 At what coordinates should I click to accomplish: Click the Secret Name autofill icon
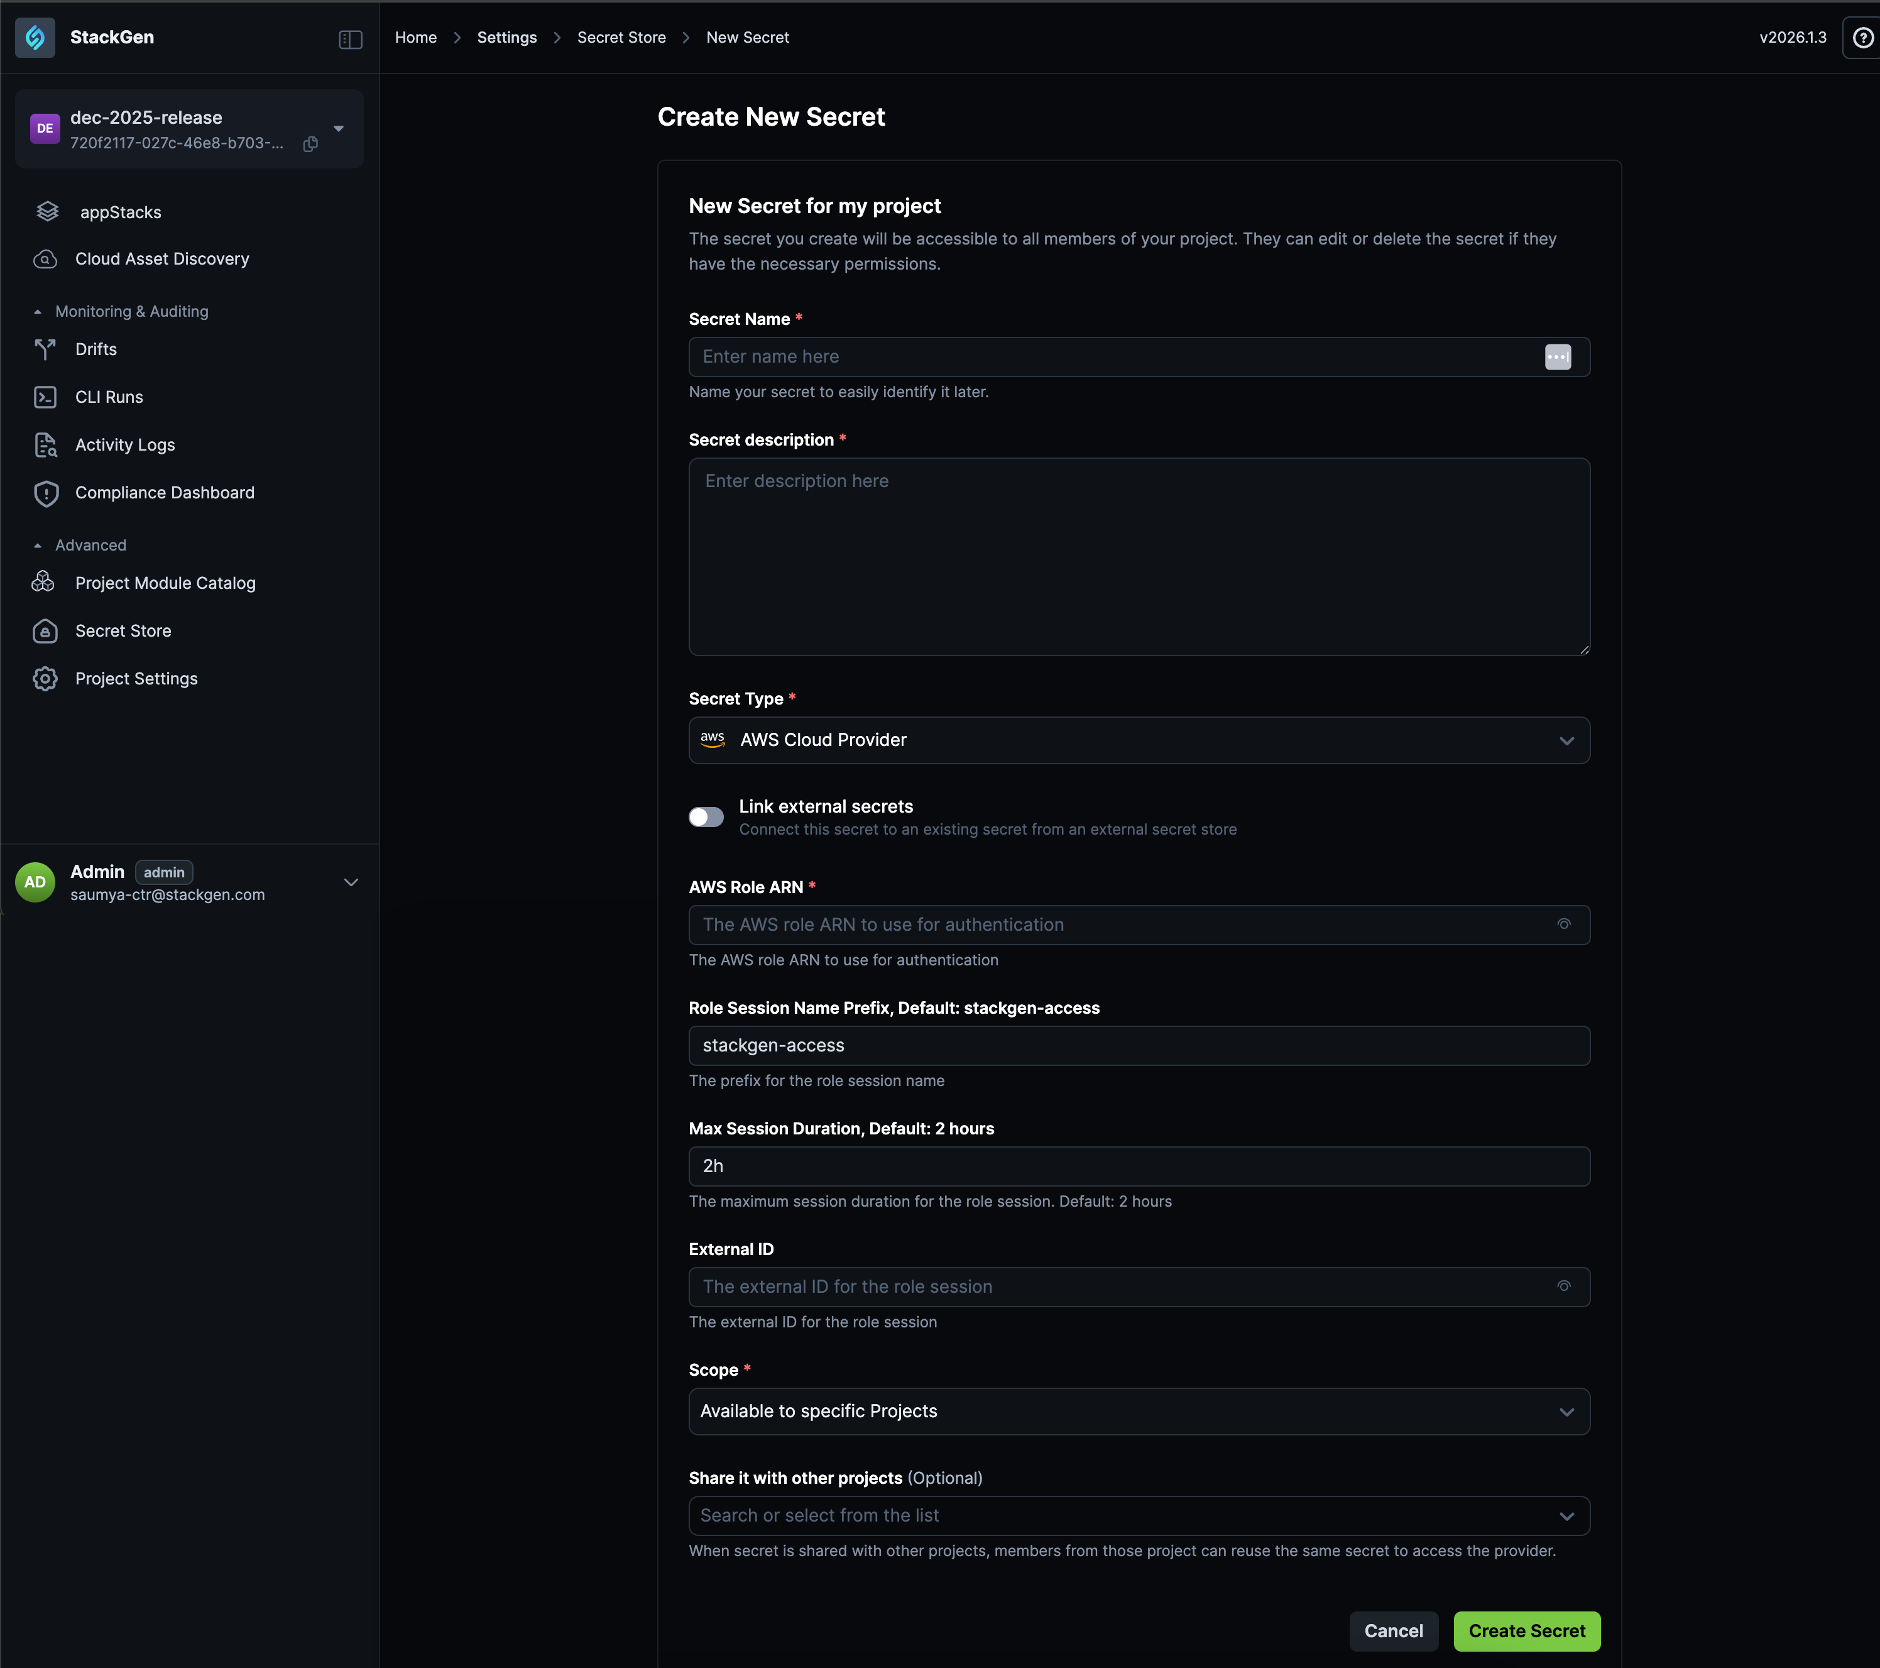point(1557,357)
